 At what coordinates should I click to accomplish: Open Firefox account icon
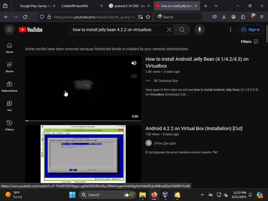[x=233, y=17]
